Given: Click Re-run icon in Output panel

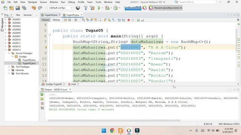Looking at the screenshot, I should coord(42,94).
